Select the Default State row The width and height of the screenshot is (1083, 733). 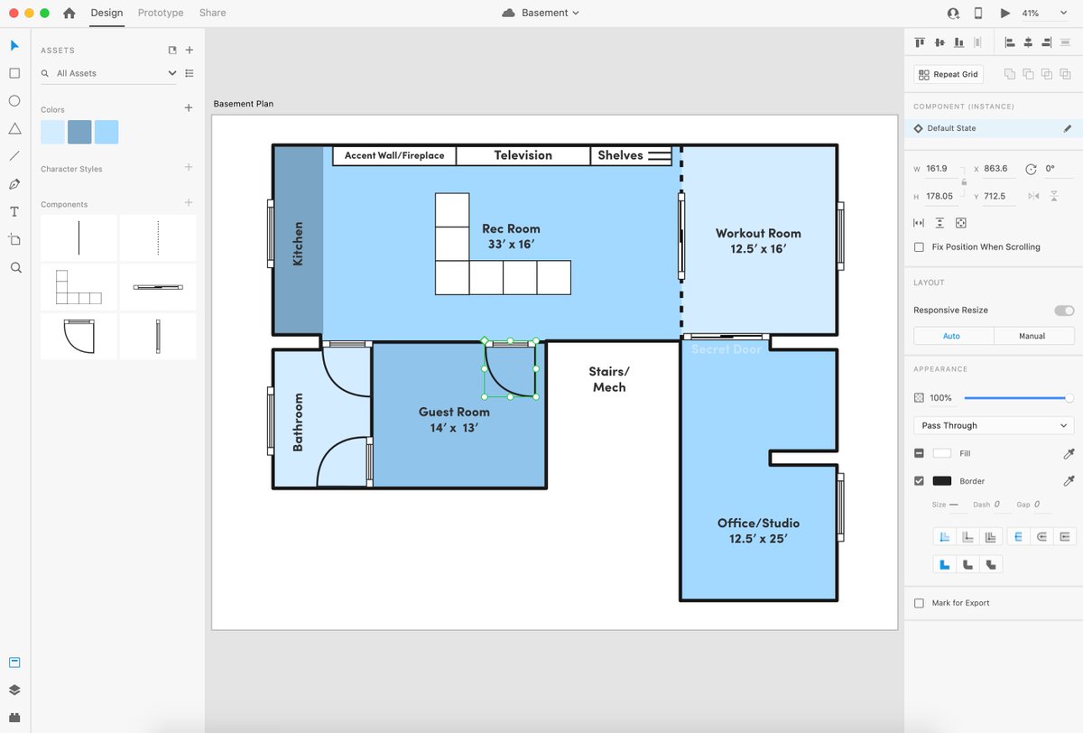pyautogui.click(x=994, y=128)
